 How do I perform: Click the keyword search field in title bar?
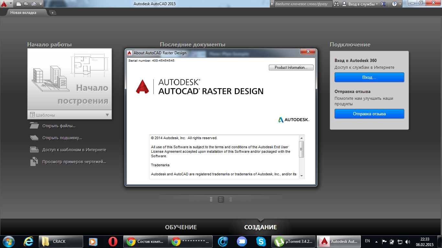click(304, 4)
